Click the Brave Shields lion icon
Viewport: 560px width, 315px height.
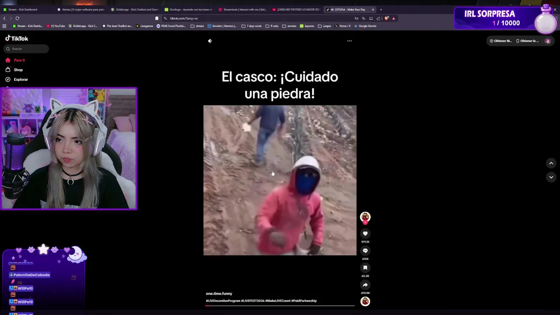(x=386, y=18)
